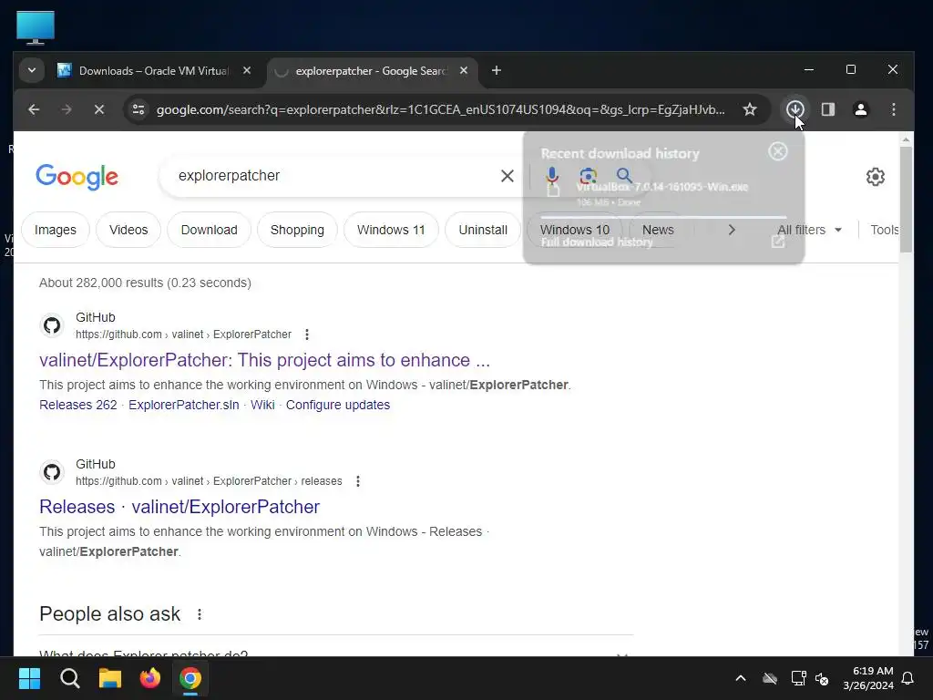Viewport: 933px width, 700px height.
Task: Open VirtualBox-7.0.14 Win.exe download entry
Action: click(662, 193)
